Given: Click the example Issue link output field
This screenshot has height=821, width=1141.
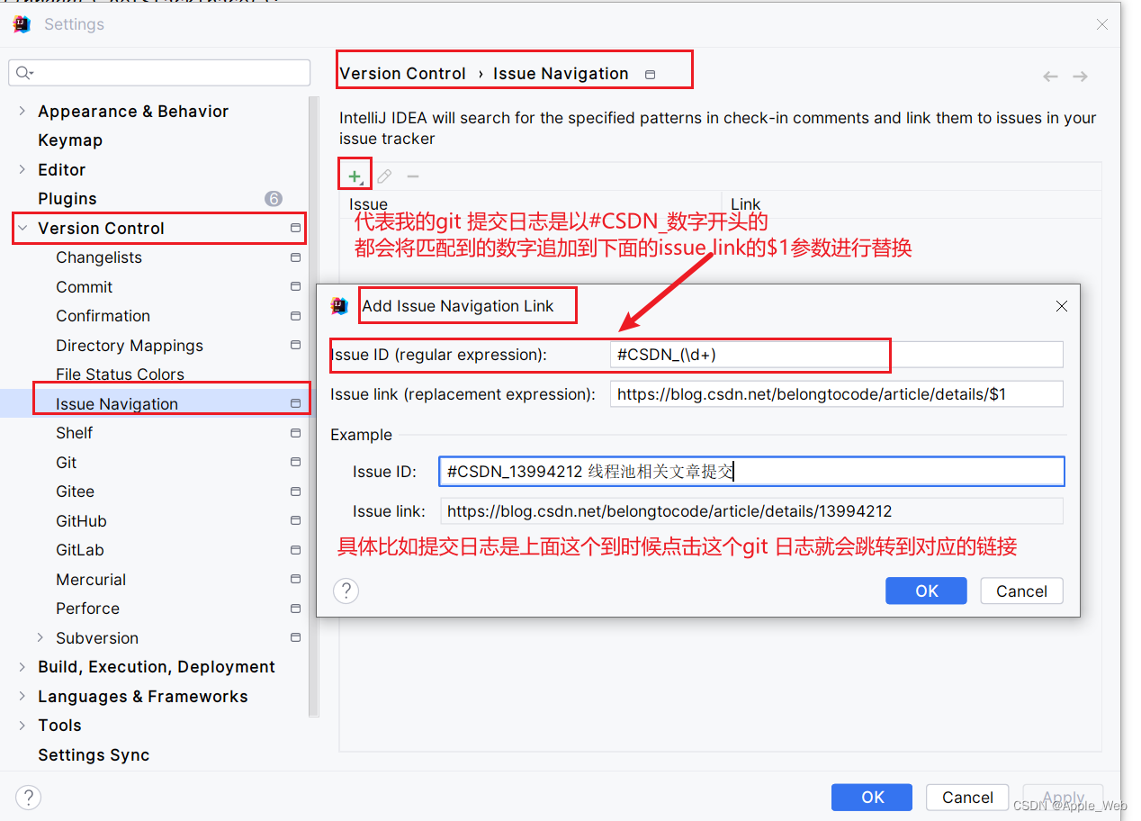Looking at the screenshot, I should [752, 511].
